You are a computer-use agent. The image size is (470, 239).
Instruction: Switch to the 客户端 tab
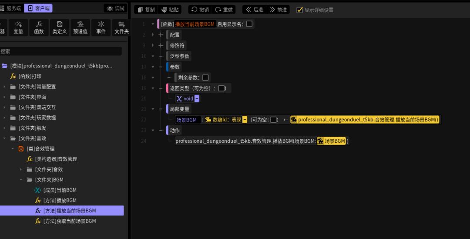[x=38, y=8]
